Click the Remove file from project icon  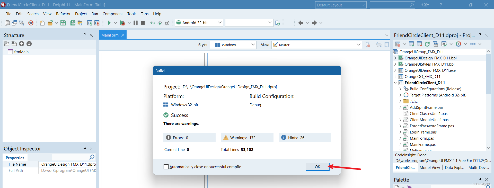click(x=97, y=23)
